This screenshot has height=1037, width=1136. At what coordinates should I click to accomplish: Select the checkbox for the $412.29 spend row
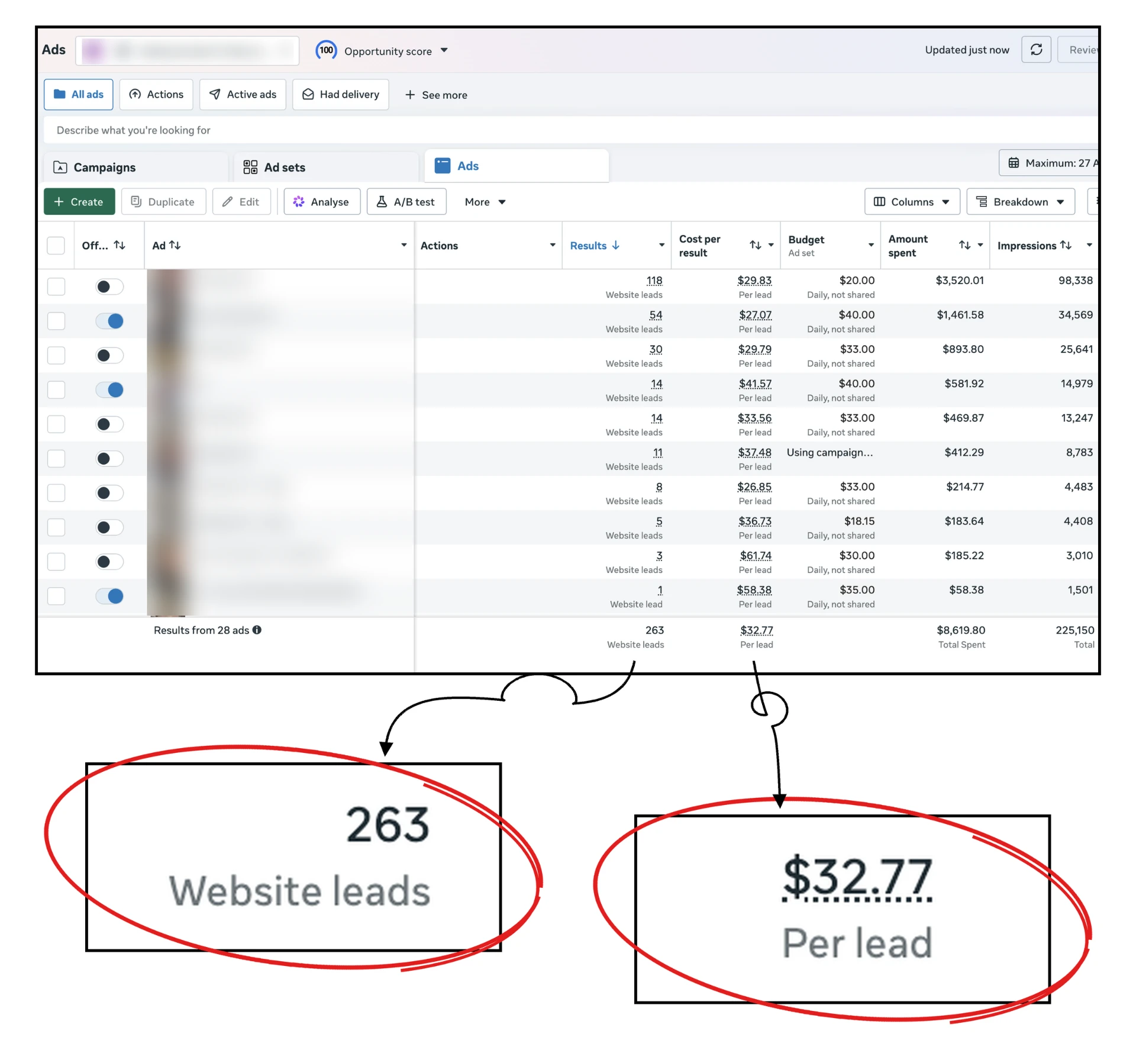(x=56, y=458)
